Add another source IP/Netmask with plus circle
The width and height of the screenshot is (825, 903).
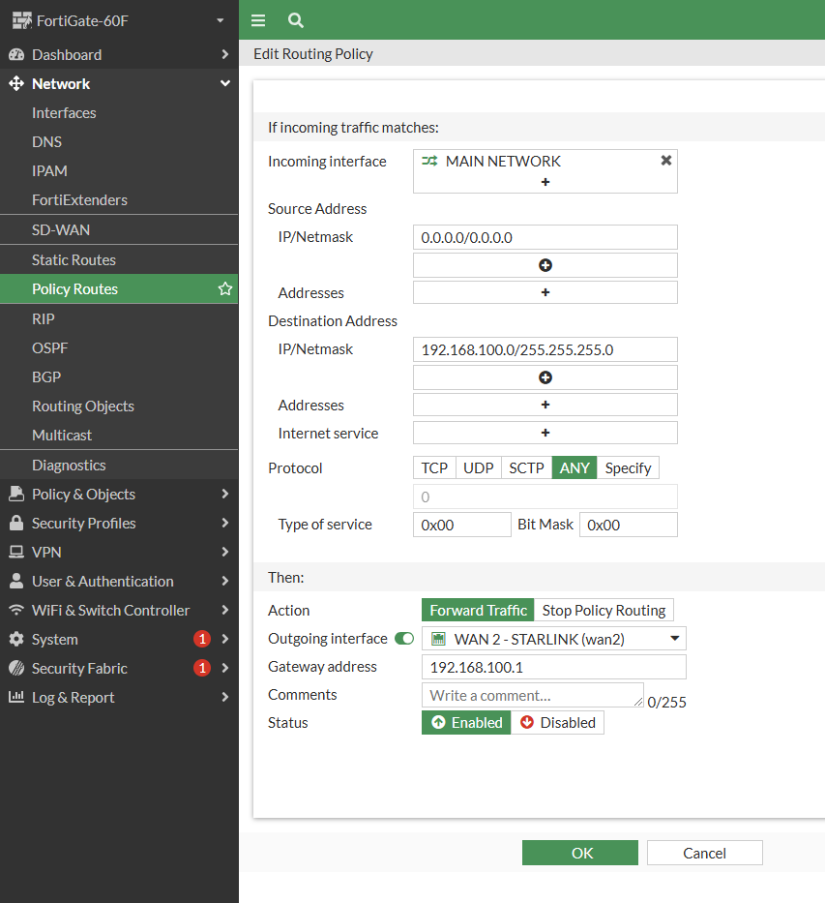click(x=545, y=265)
